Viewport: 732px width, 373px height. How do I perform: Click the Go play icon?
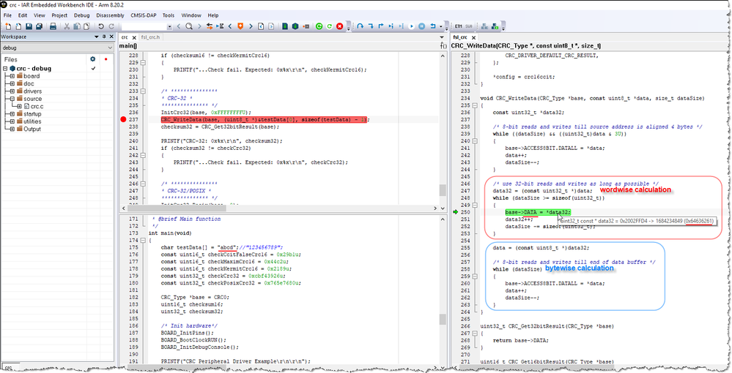[x=411, y=26]
